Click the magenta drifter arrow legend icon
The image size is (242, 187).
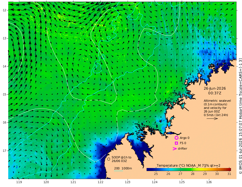coord(175,148)
